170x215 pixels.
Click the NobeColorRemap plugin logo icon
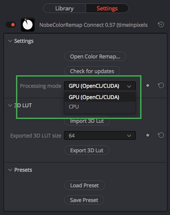(x=28, y=25)
